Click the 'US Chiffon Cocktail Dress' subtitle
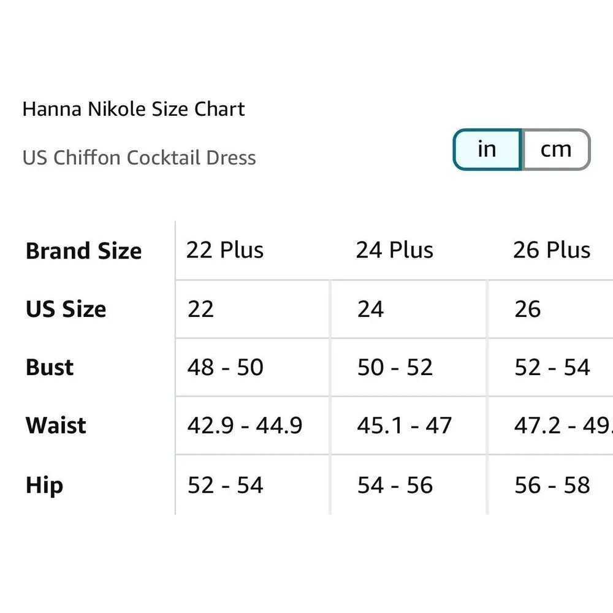The width and height of the screenshot is (613, 613). point(139,158)
